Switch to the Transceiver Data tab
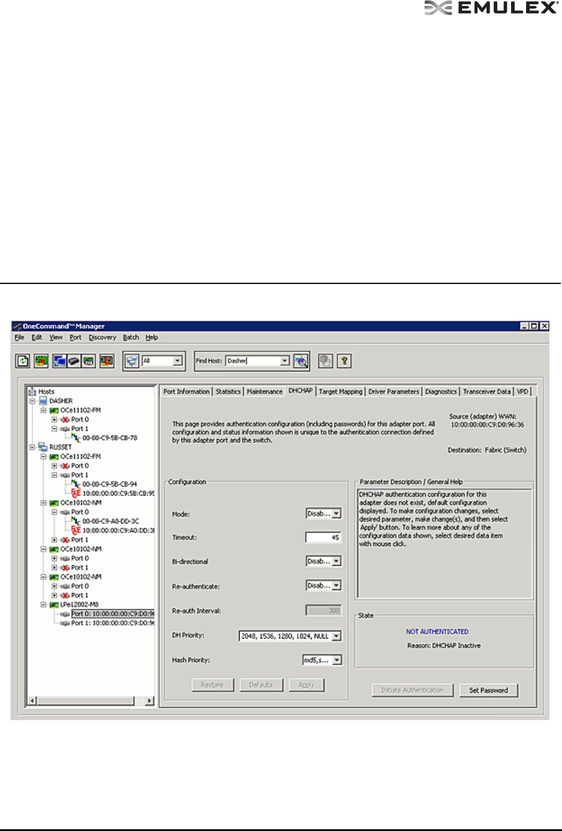This screenshot has height=831, width=562. pos(487,391)
